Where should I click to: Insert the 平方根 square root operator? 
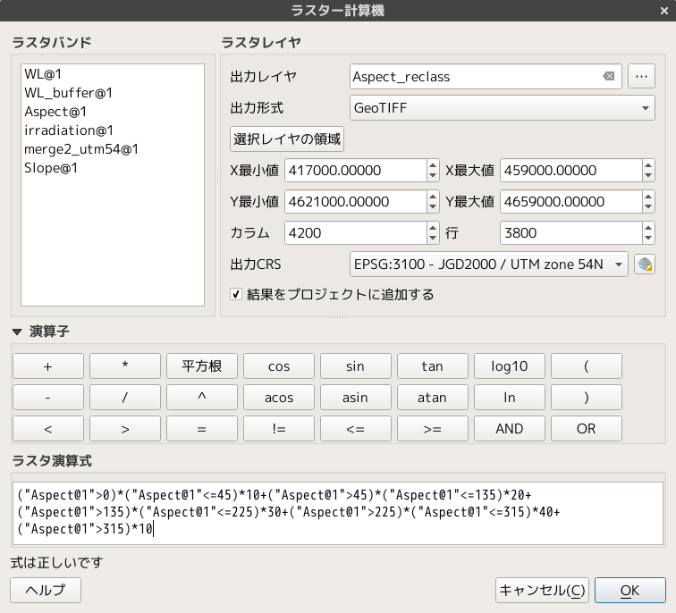202,366
